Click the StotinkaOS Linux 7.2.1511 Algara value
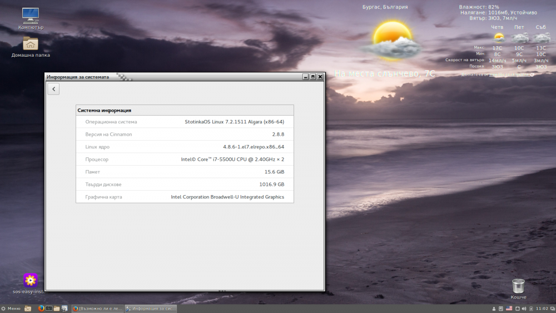Image resolution: width=556 pixels, height=313 pixels. 235,122
